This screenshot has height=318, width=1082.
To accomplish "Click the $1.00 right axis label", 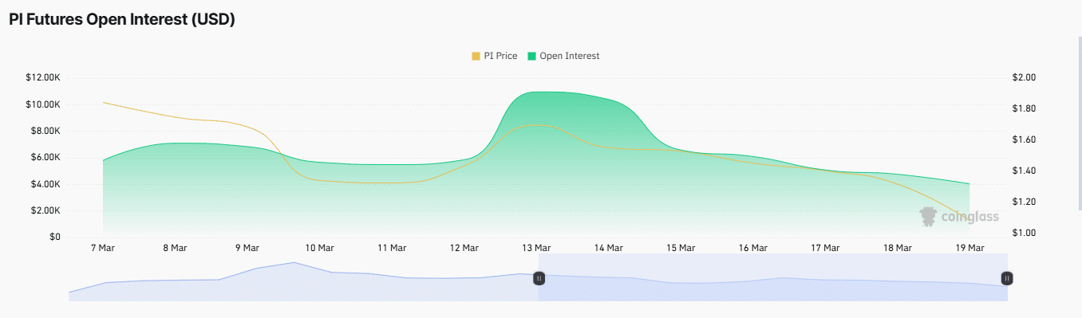I will click(1024, 233).
